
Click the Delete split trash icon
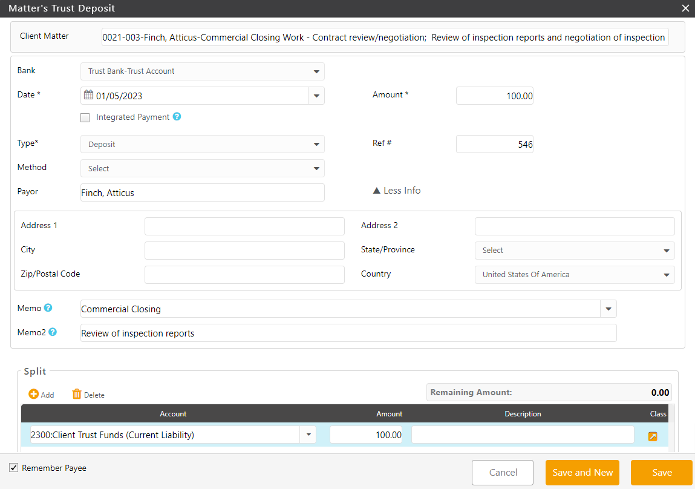click(x=77, y=394)
